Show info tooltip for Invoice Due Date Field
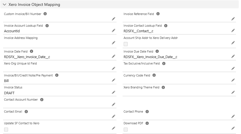This screenshot has height=134, width=241. tap(157, 51)
